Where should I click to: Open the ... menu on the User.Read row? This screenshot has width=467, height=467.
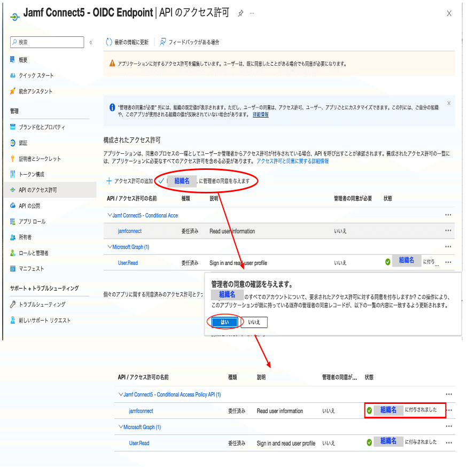pyautogui.click(x=448, y=261)
